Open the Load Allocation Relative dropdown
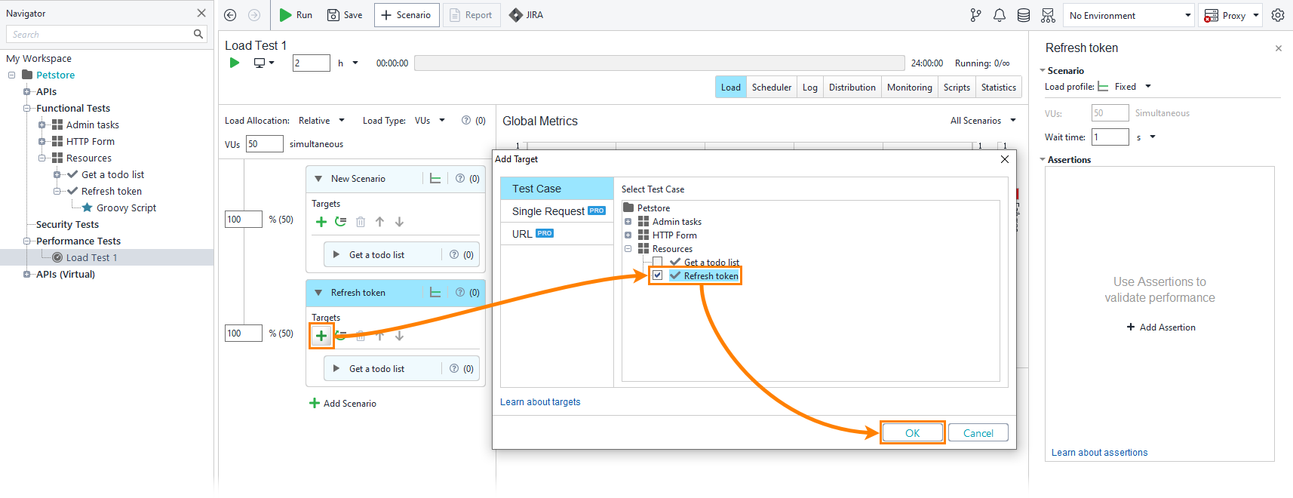Screen dimensions: 1293x498 pyautogui.click(x=321, y=121)
